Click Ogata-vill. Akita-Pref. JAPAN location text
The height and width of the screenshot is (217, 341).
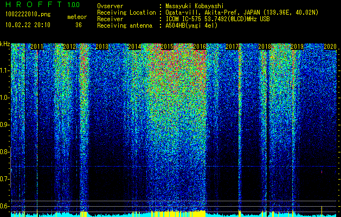242,12
